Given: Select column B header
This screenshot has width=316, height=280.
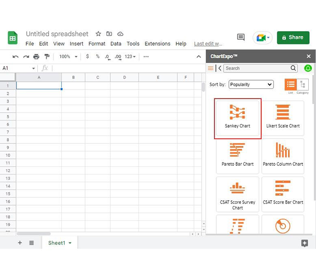Looking at the screenshot, I should click(73, 77).
